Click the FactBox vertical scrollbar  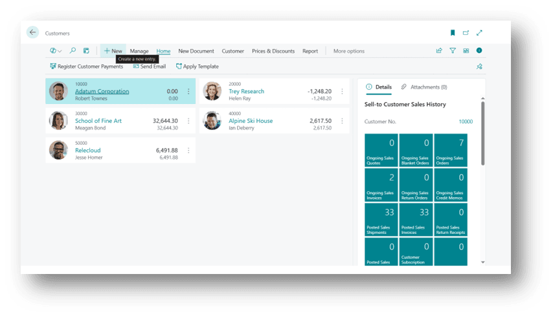(x=482, y=132)
